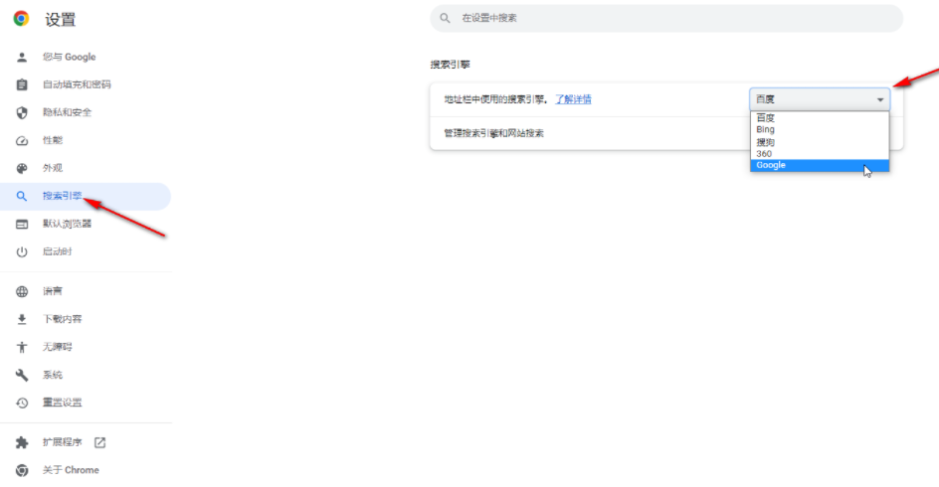
Task: Click the 搜索引擎 section heading
Action: click(451, 65)
